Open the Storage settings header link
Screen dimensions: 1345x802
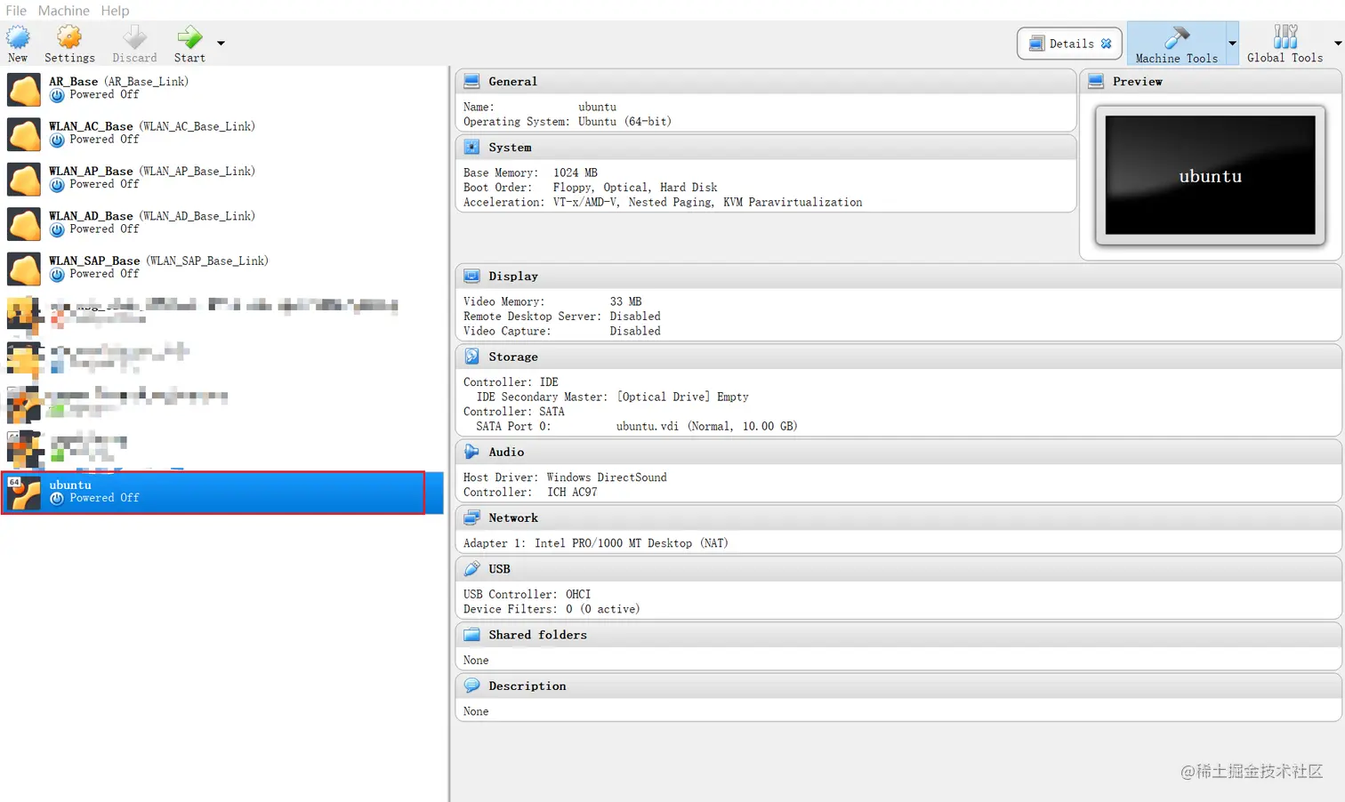pyautogui.click(x=513, y=357)
